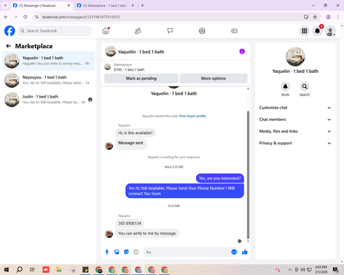Open the purple conversation information icon
344x275 pixels.
click(x=242, y=52)
